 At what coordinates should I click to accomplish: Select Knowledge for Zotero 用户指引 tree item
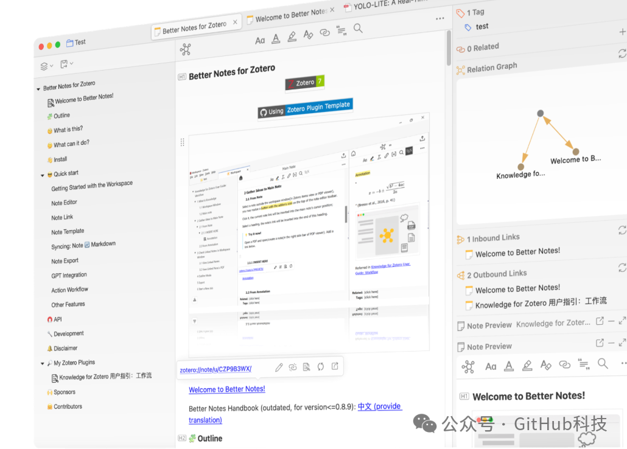[105, 376]
